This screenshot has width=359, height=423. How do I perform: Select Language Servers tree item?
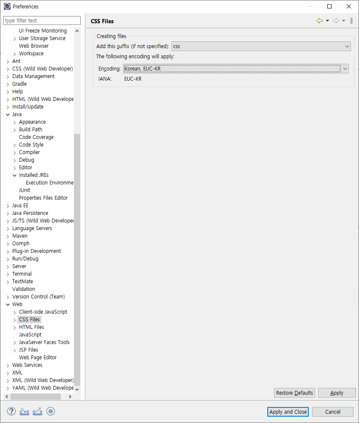pos(32,228)
